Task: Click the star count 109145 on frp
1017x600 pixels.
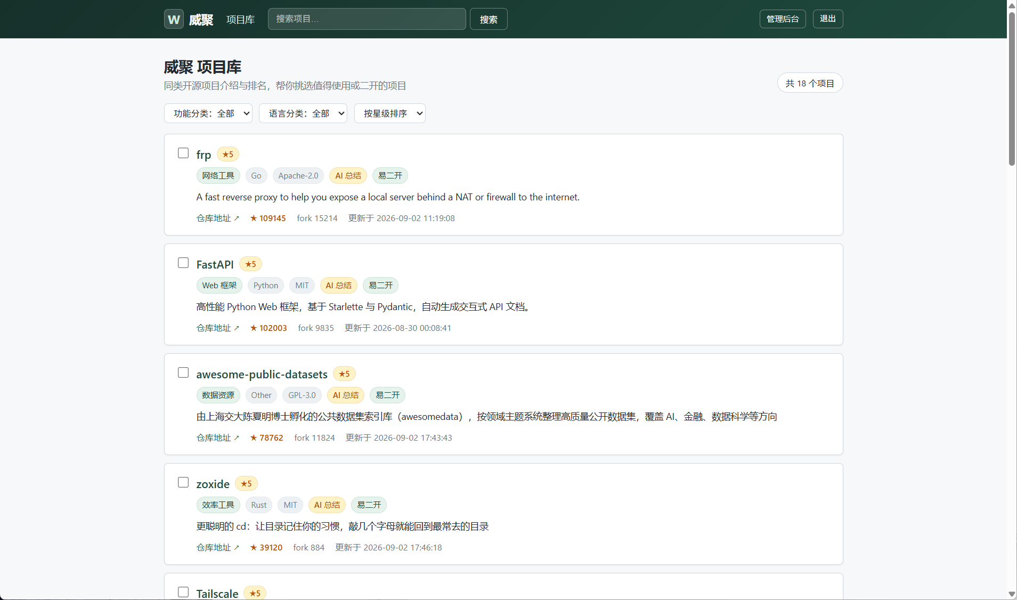Action: coord(268,218)
